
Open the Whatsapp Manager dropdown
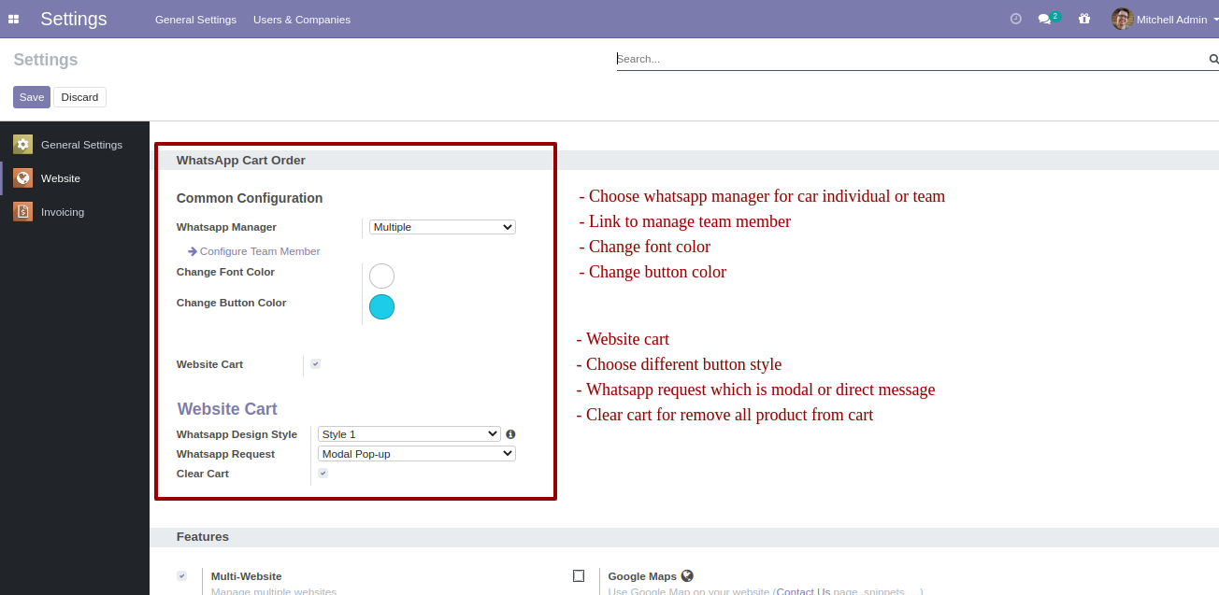coord(442,227)
